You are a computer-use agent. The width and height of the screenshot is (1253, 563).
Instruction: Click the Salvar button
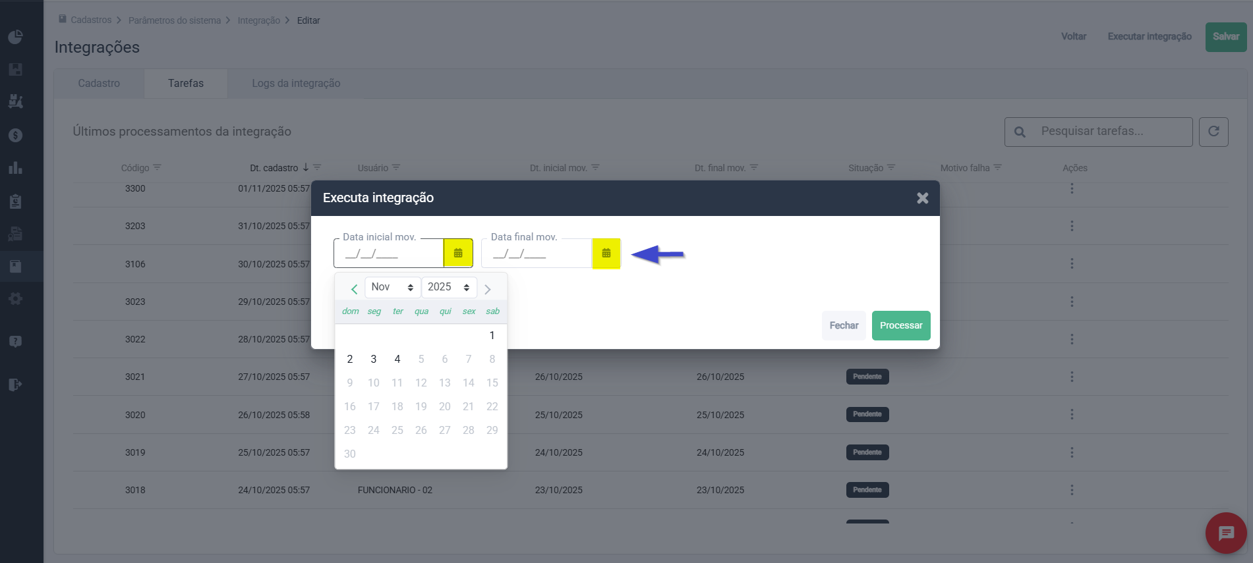click(1226, 37)
